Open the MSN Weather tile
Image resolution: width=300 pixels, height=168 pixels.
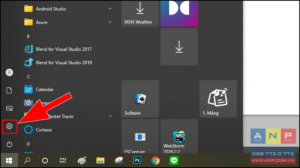(140, 13)
